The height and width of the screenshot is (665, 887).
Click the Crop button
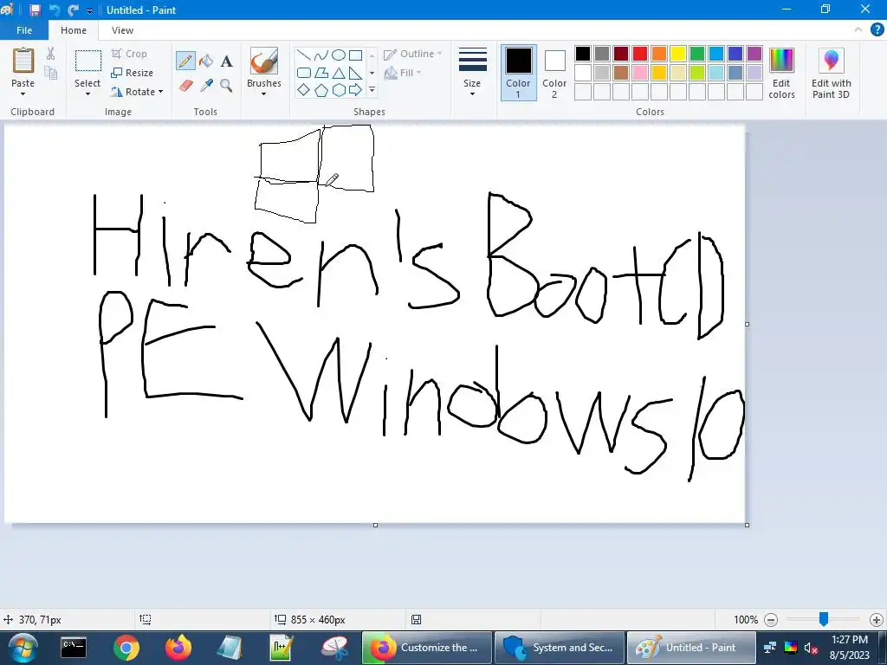(x=129, y=54)
